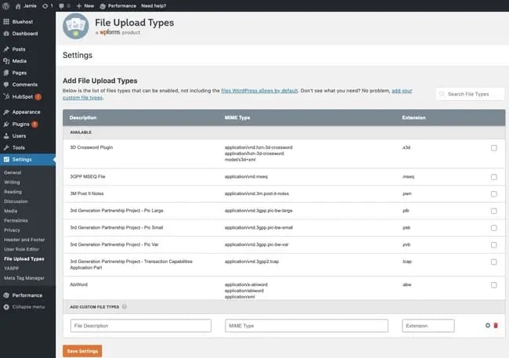This screenshot has width=509, height=358.
Task: Click the Save Settings button
Action: (x=82, y=351)
